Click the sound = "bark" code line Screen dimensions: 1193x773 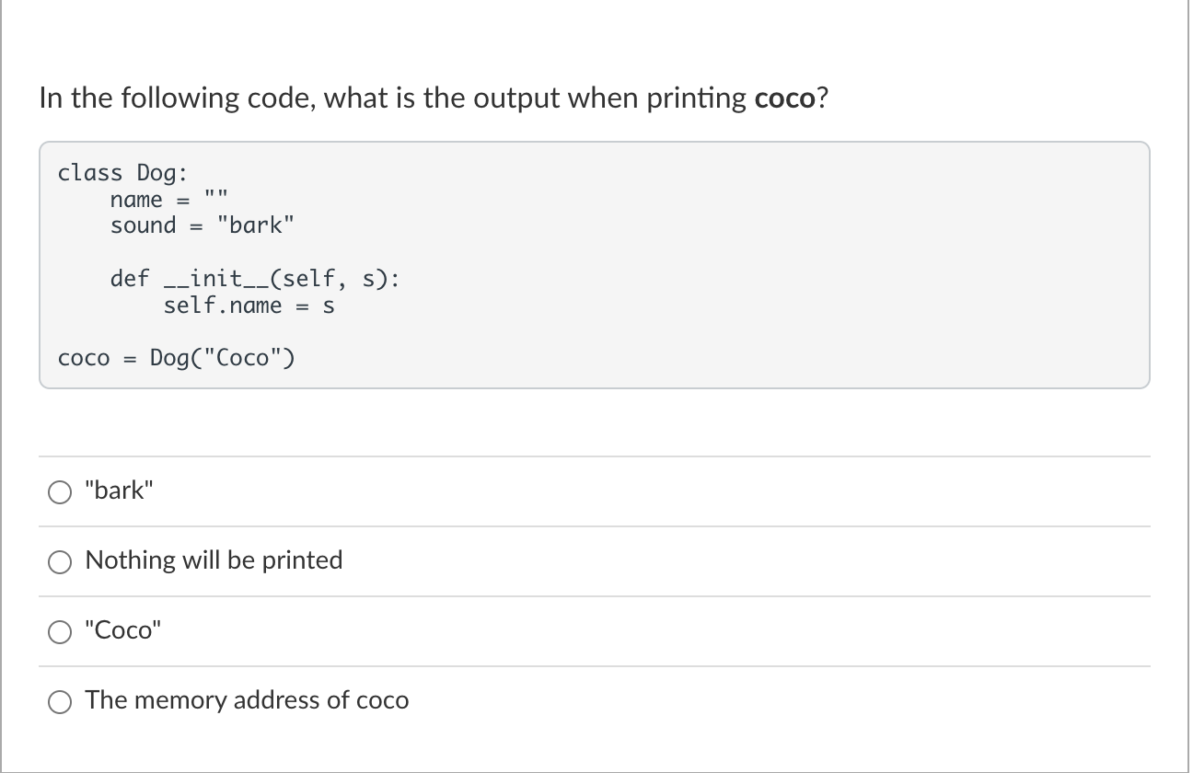point(203,225)
